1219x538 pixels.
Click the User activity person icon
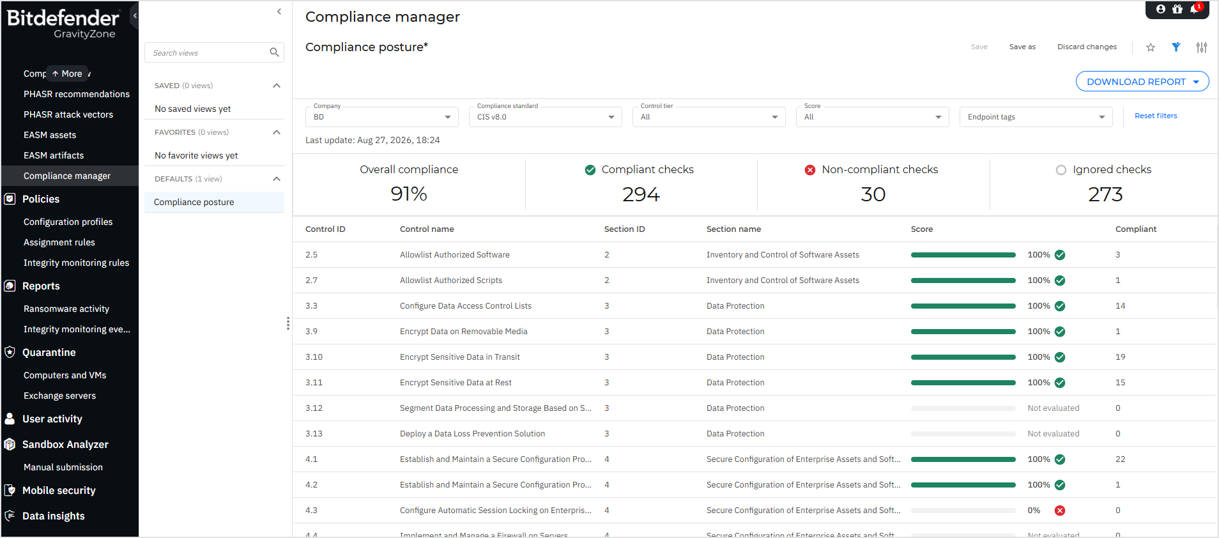pyautogui.click(x=10, y=419)
